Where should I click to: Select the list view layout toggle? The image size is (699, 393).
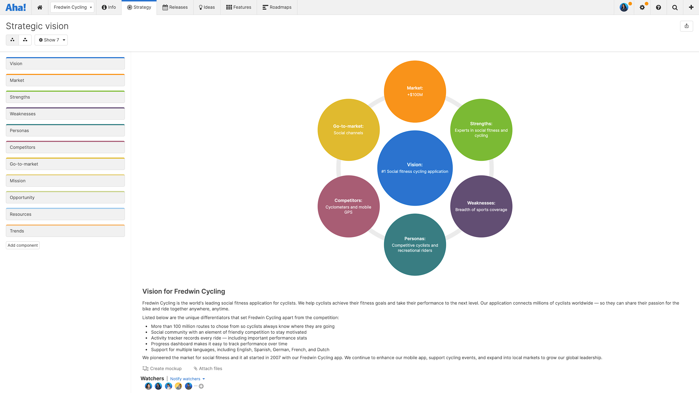click(x=24, y=40)
